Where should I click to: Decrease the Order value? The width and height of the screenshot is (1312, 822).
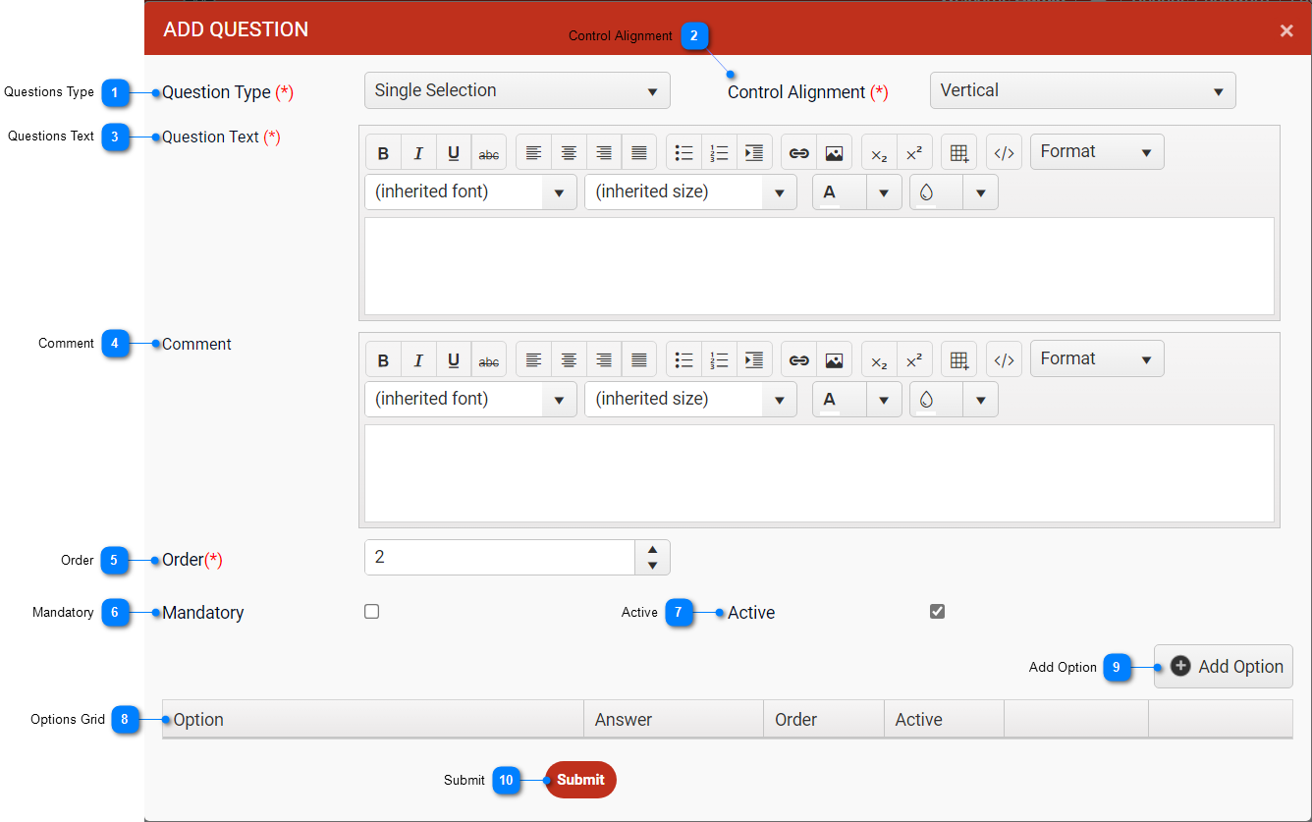(652, 567)
